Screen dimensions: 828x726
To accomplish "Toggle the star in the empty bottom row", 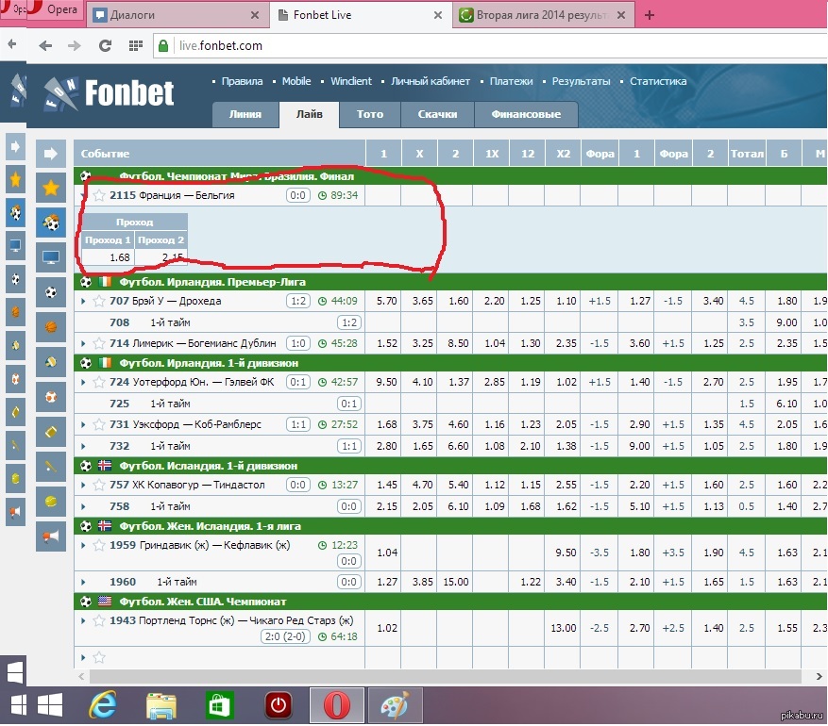I will pyautogui.click(x=99, y=657).
